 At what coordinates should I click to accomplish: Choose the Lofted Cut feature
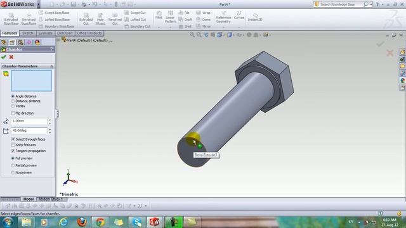pyautogui.click(x=135, y=20)
